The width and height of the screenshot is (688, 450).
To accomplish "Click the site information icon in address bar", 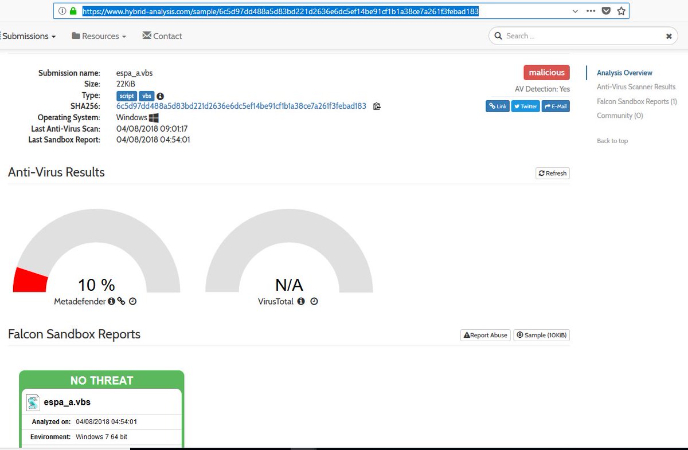I will 62,11.
